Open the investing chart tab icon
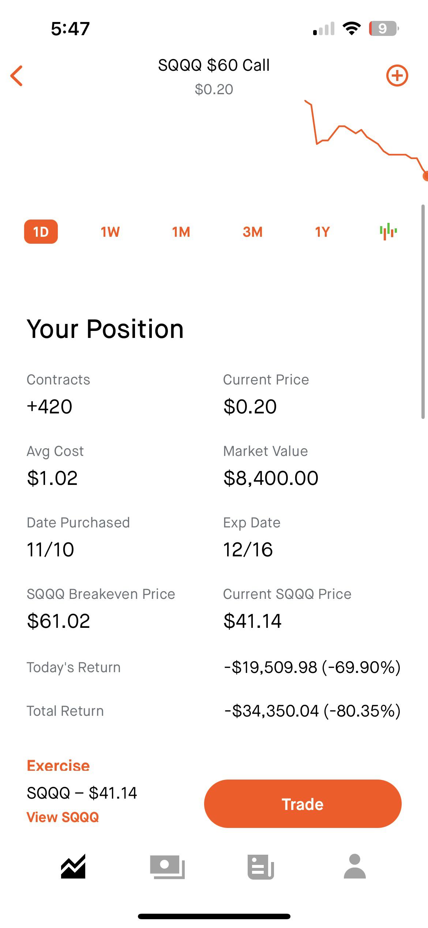428x928 pixels. pos(73,866)
